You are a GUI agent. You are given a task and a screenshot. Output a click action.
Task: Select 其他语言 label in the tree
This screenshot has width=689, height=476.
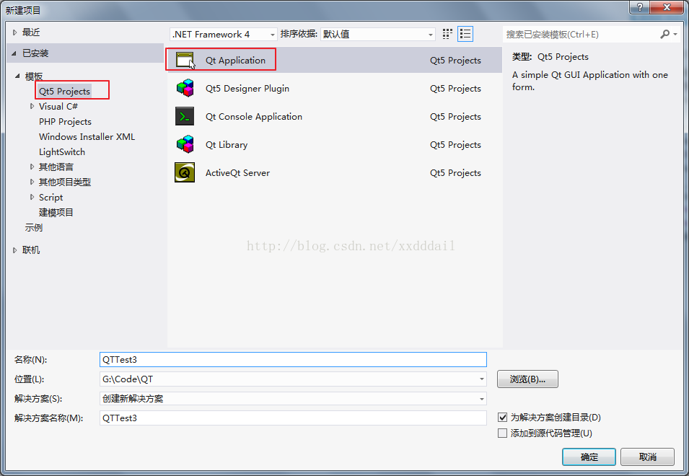click(x=56, y=167)
